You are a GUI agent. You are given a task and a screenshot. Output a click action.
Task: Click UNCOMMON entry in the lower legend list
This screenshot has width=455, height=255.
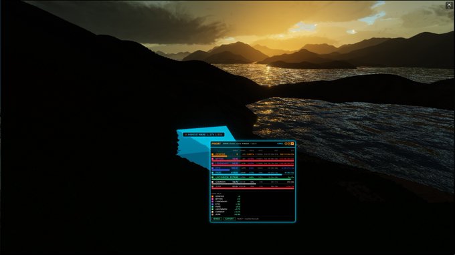[226, 209]
